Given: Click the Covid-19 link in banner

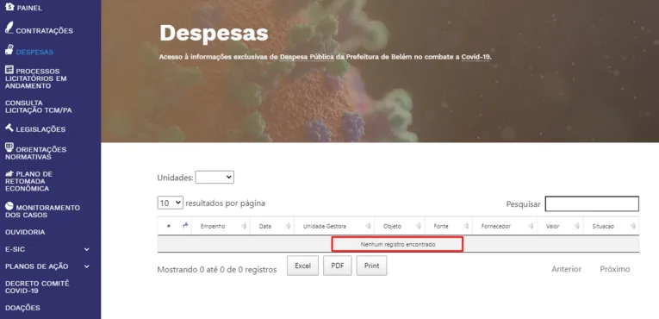Looking at the screenshot, I should coord(476,57).
